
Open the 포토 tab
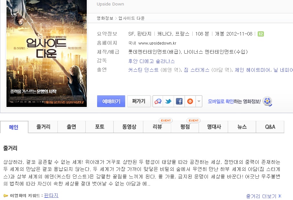(100, 127)
